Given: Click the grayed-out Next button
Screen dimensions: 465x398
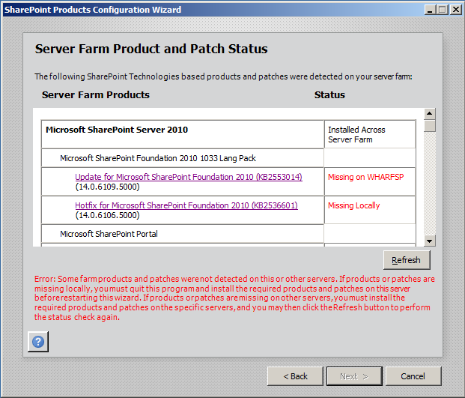Looking at the screenshot, I should [353, 376].
